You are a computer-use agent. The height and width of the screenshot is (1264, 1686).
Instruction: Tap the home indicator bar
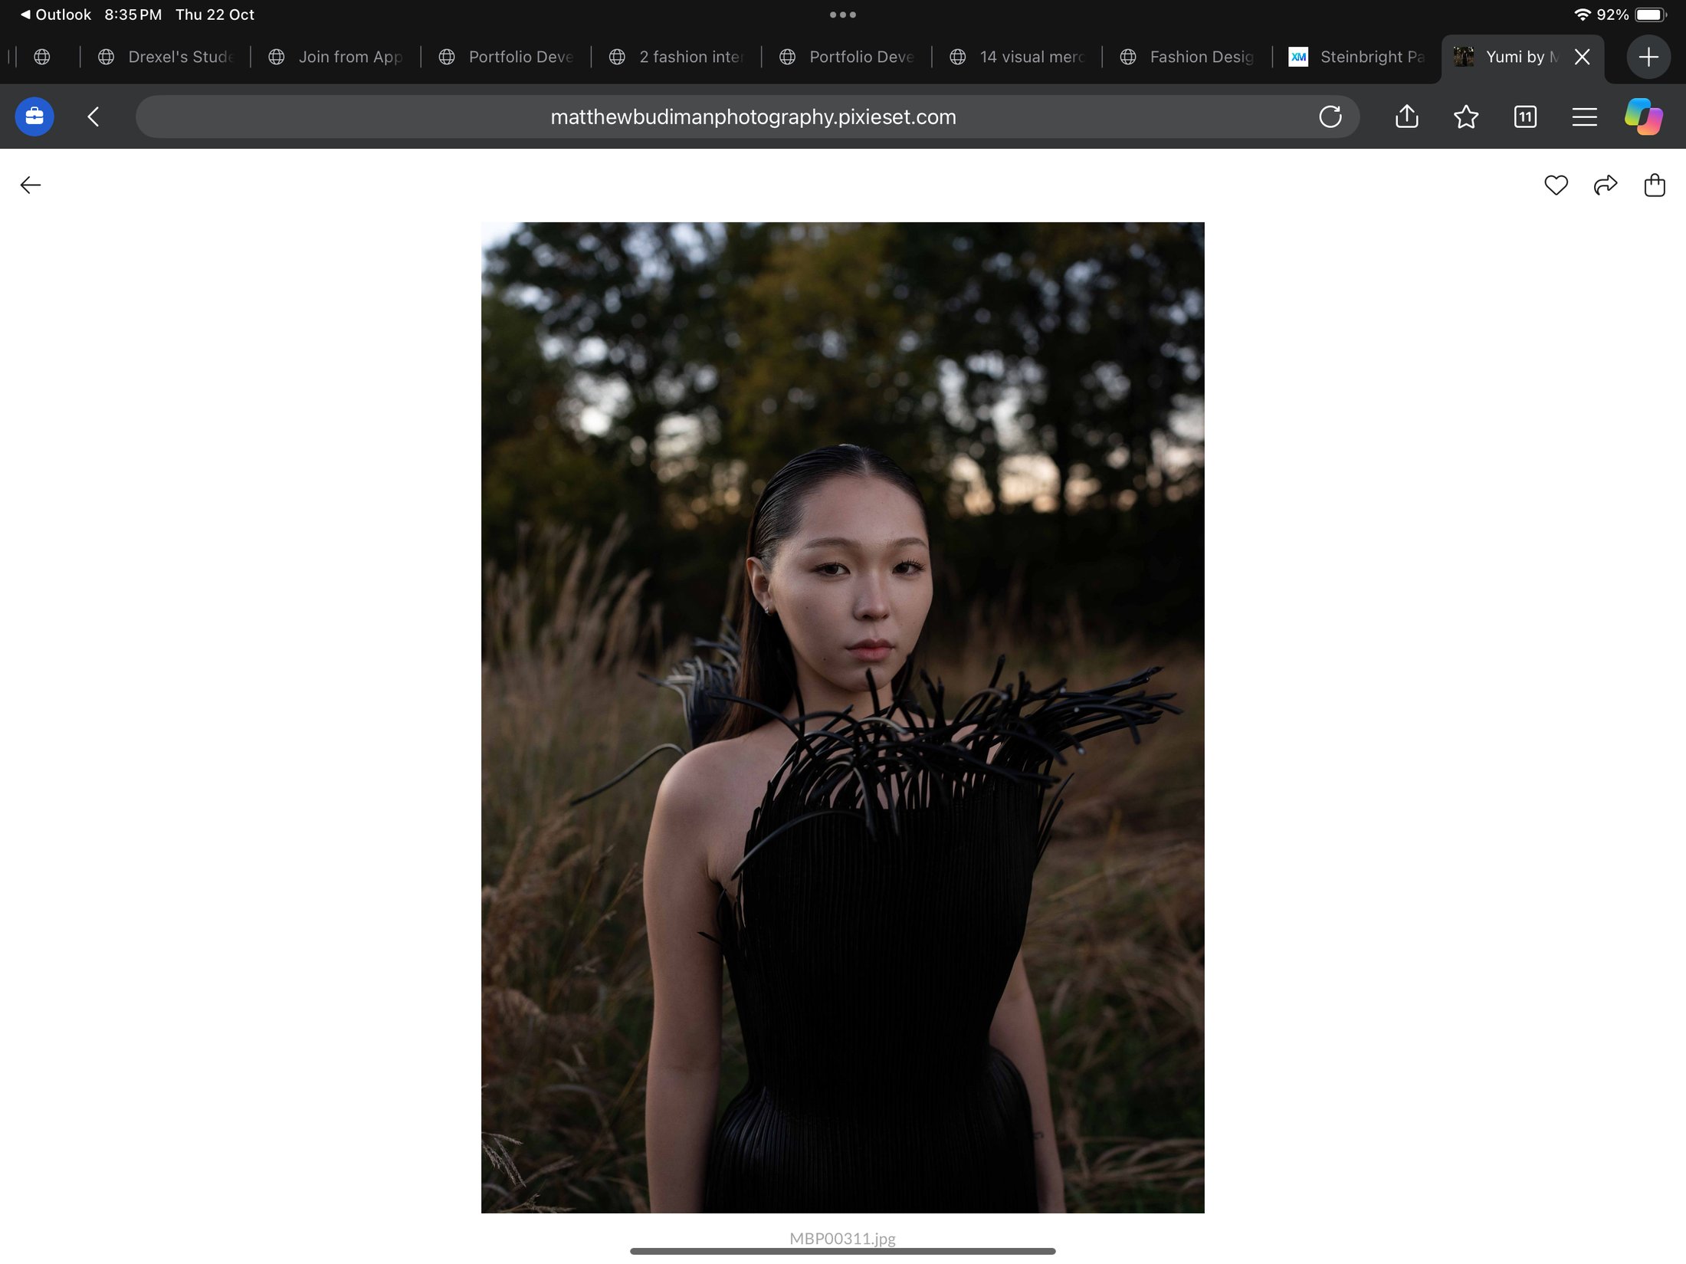tap(842, 1251)
